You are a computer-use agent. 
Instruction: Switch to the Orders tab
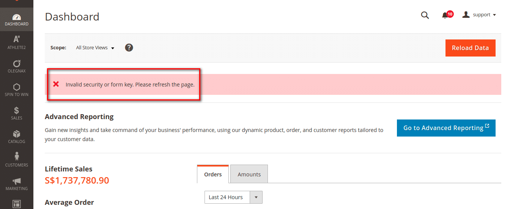point(213,174)
